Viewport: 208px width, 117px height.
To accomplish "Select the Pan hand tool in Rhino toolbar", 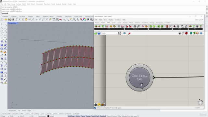I will click(x=33, y=19).
